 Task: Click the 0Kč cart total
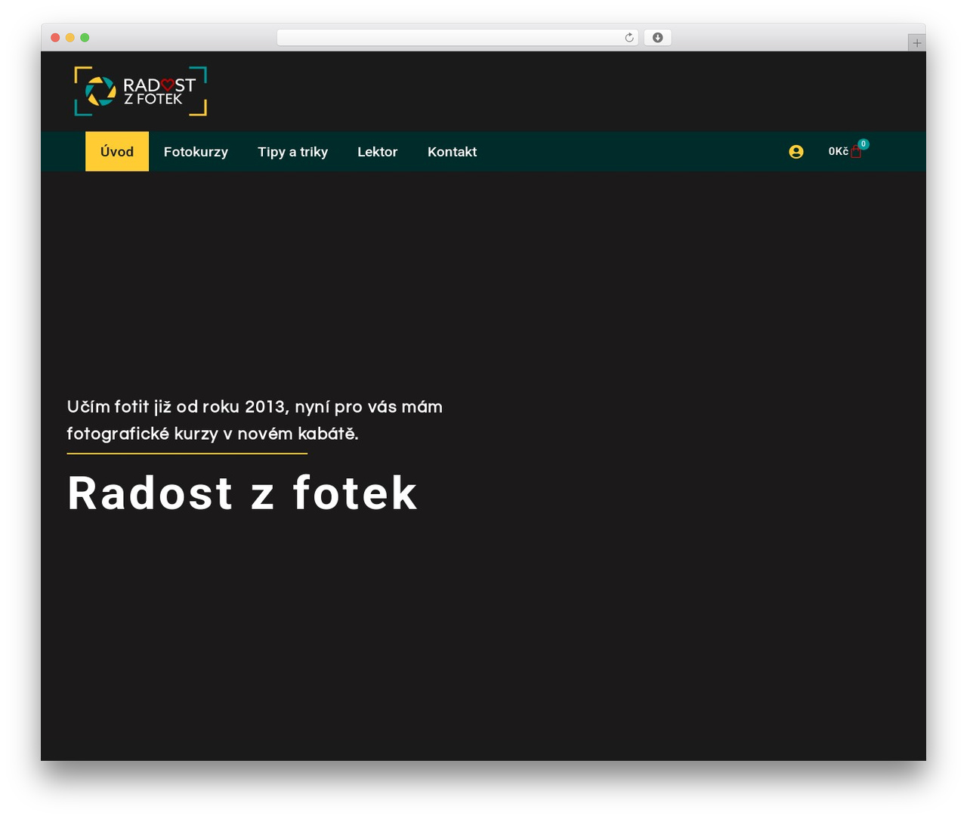click(x=839, y=152)
